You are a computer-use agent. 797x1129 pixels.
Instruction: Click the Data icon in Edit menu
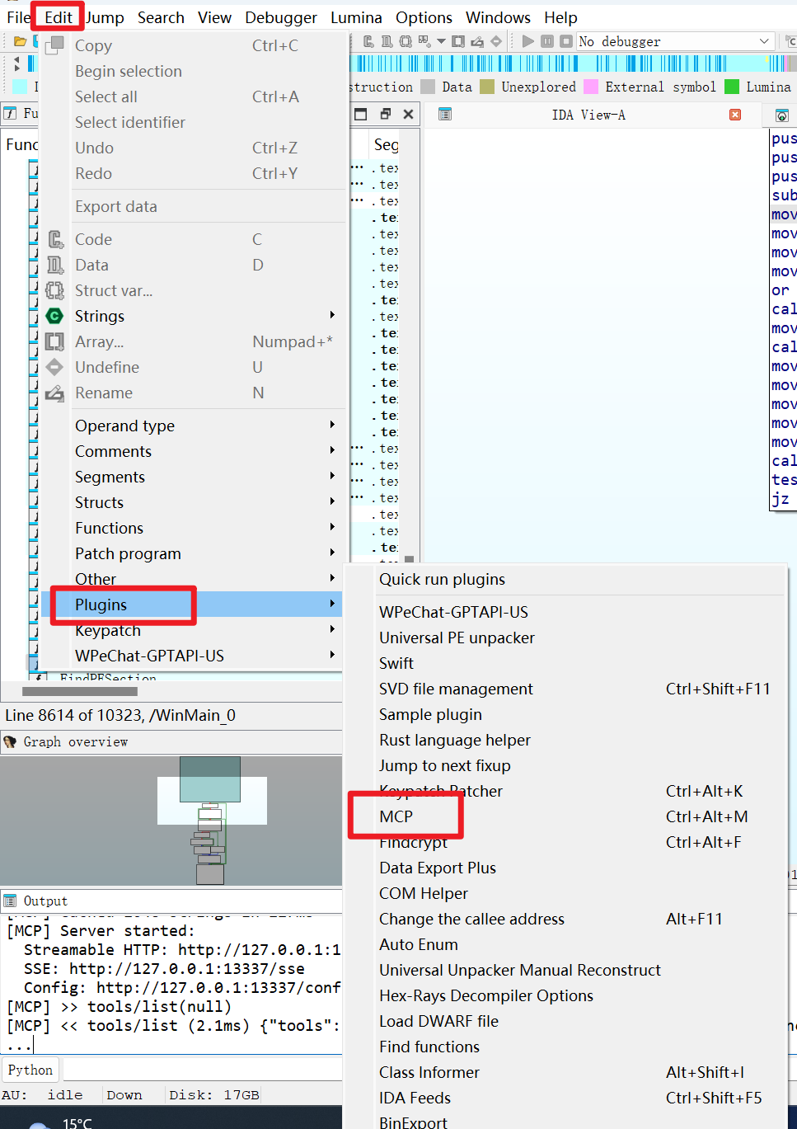click(x=54, y=265)
